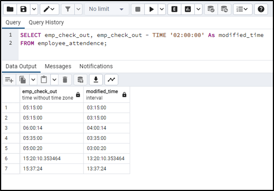The image size is (274, 191).
Task: Delete the selected rows with the trash icon
Action: [x=65, y=79]
